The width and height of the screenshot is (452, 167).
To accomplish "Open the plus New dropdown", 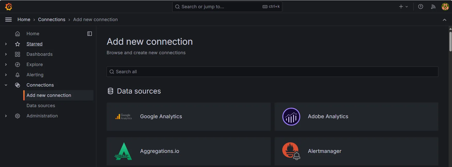I will tap(403, 7).
